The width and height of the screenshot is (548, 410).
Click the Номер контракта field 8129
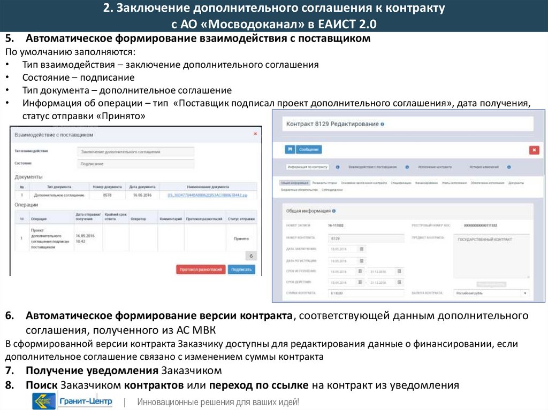(x=366, y=238)
